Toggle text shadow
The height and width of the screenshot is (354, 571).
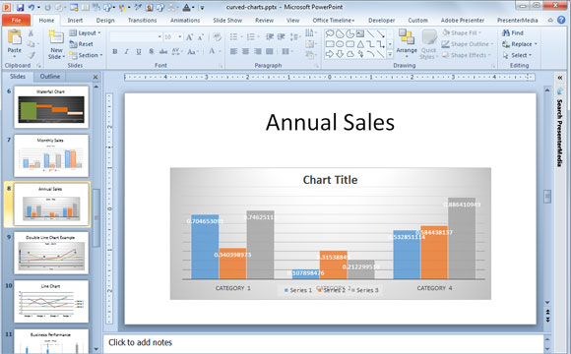152,52
